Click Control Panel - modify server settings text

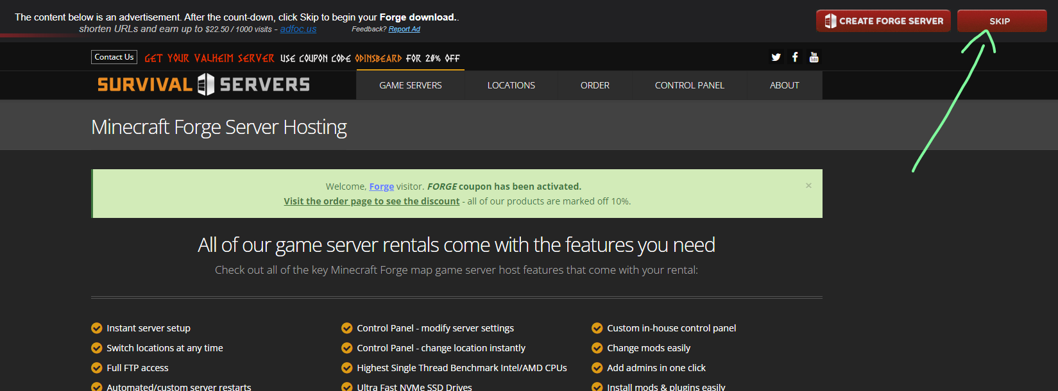click(x=436, y=328)
